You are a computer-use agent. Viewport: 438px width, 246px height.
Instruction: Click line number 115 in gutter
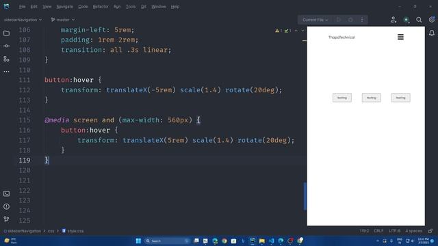point(25,120)
